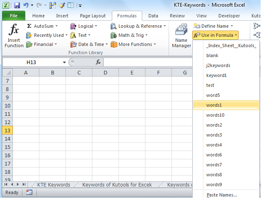Viewport: 261px width, 199px height.
Task: Expand the Date & Time dropdown arrow
Action: coord(106,44)
